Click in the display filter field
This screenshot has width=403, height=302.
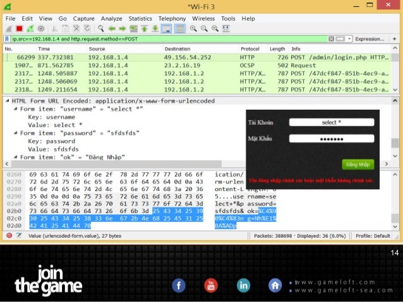(169, 39)
